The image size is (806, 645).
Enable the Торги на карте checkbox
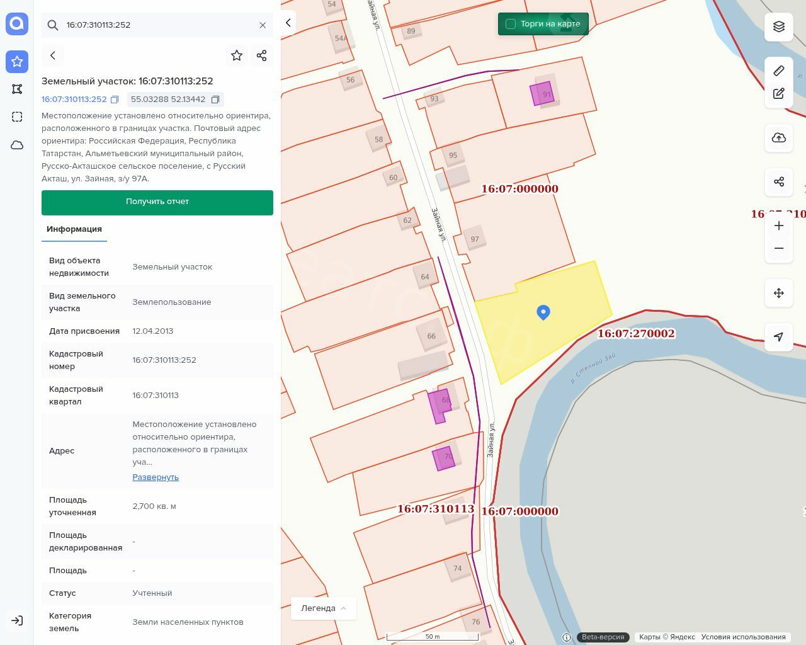point(511,24)
